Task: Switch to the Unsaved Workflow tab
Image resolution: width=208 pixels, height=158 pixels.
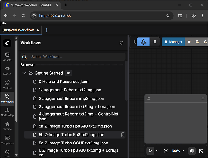Action: coord(18,30)
